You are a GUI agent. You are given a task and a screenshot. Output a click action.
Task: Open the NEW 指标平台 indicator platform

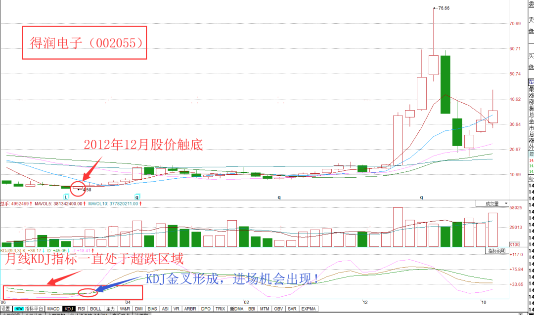(x=29, y=309)
